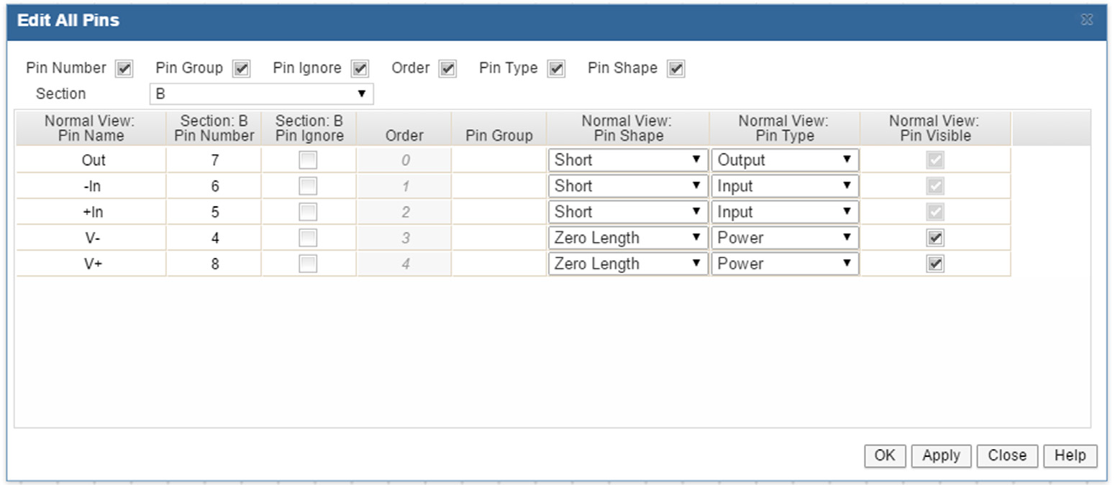The height and width of the screenshot is (485, 1115).
Task: Uncheck the Pin Type checkbox
Action: click(556, 69)
